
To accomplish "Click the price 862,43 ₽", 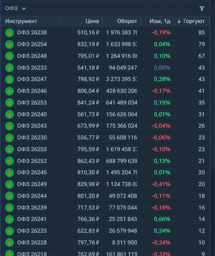I will pos(88,161).
